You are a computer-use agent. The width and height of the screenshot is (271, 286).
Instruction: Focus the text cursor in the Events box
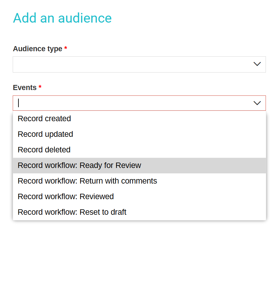(x=18, y=103)
